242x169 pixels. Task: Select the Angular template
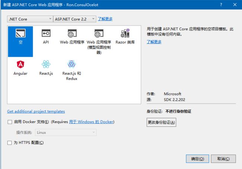click(x=20, y=68)
